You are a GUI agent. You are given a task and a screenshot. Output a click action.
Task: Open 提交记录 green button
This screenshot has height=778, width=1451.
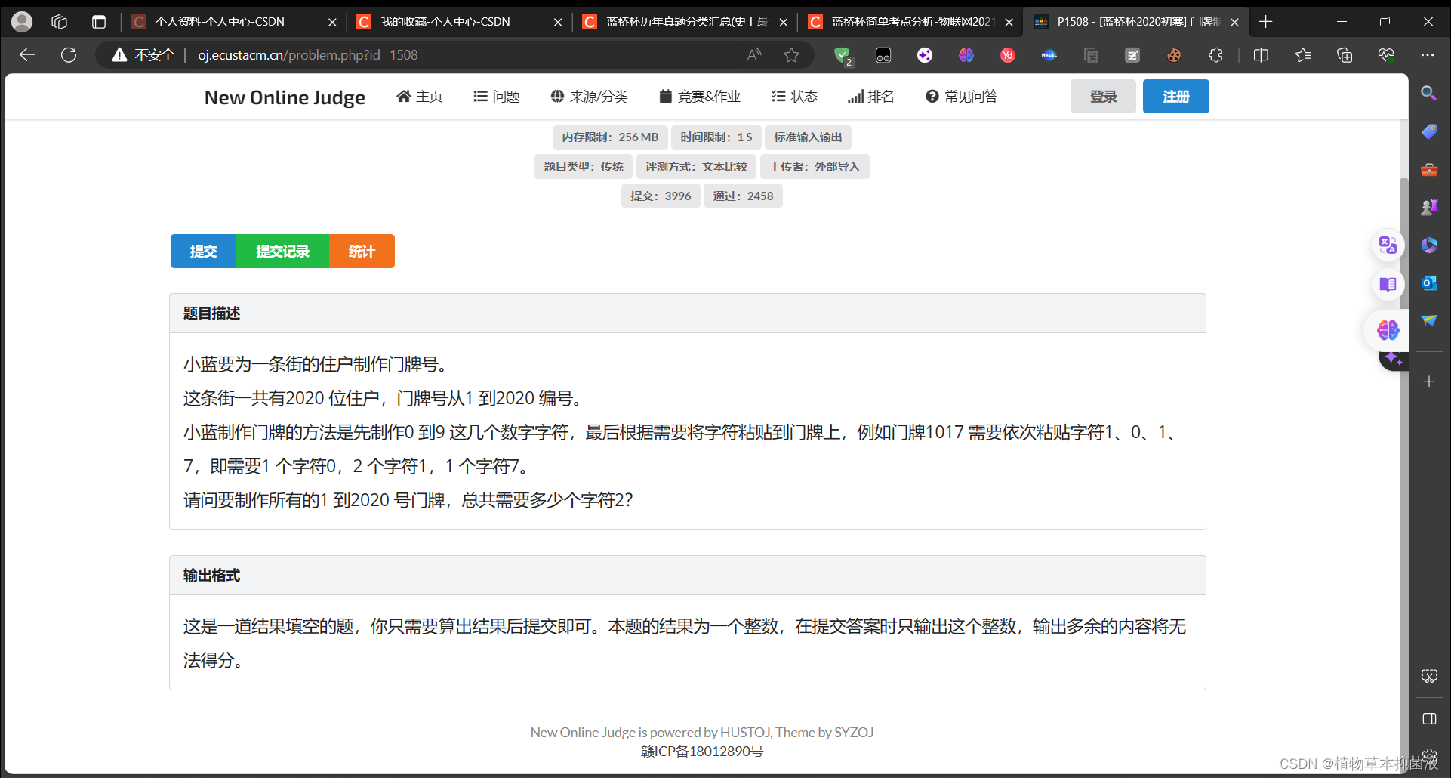pos(282,251)
